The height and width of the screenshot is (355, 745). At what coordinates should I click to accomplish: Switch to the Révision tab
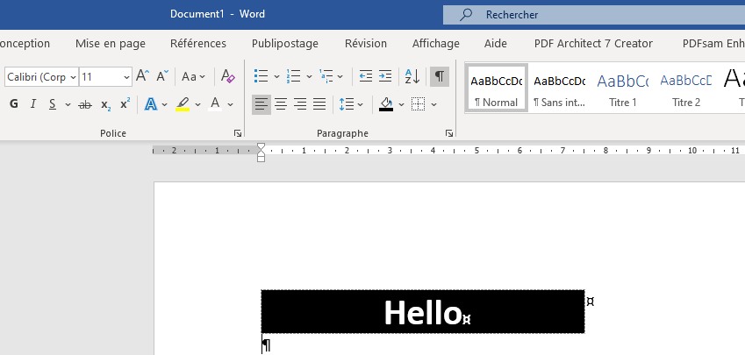[x=365, y=44]
